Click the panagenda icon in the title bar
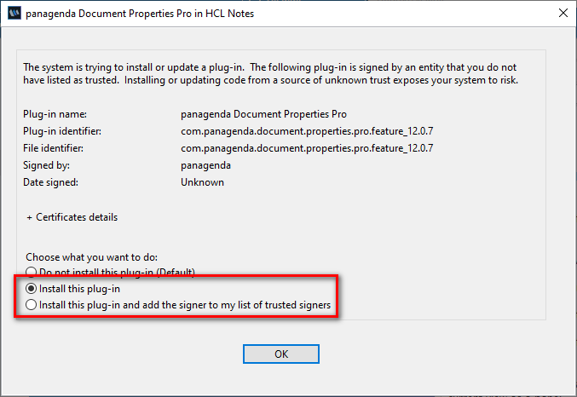577x397 pixels. pyautogui.click(x=14, y=14)
